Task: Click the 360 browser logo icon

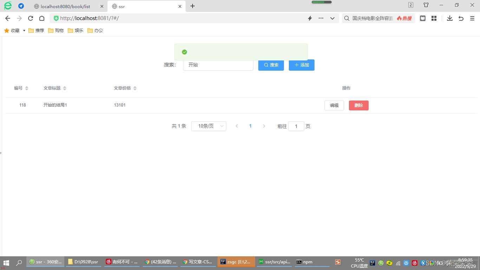Action: click(8, 6)
